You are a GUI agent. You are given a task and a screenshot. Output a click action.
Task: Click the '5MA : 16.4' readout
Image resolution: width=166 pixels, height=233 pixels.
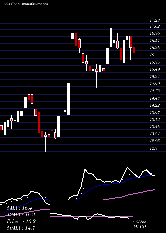(19, 208)
